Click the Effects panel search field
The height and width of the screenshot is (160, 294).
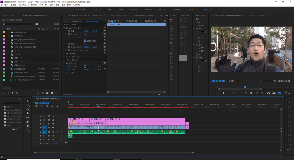(x=11, y=103)
